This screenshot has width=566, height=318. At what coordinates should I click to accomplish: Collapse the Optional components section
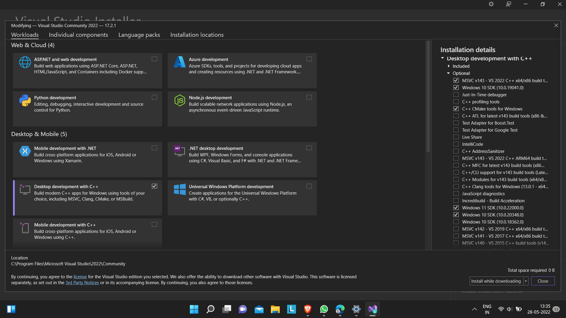449,73
